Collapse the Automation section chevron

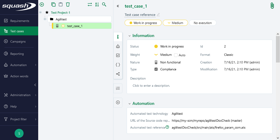(130, 104)
